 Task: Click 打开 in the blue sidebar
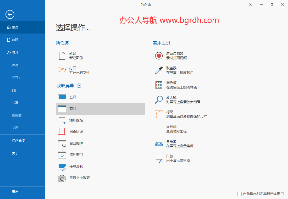tap(15, 52)
